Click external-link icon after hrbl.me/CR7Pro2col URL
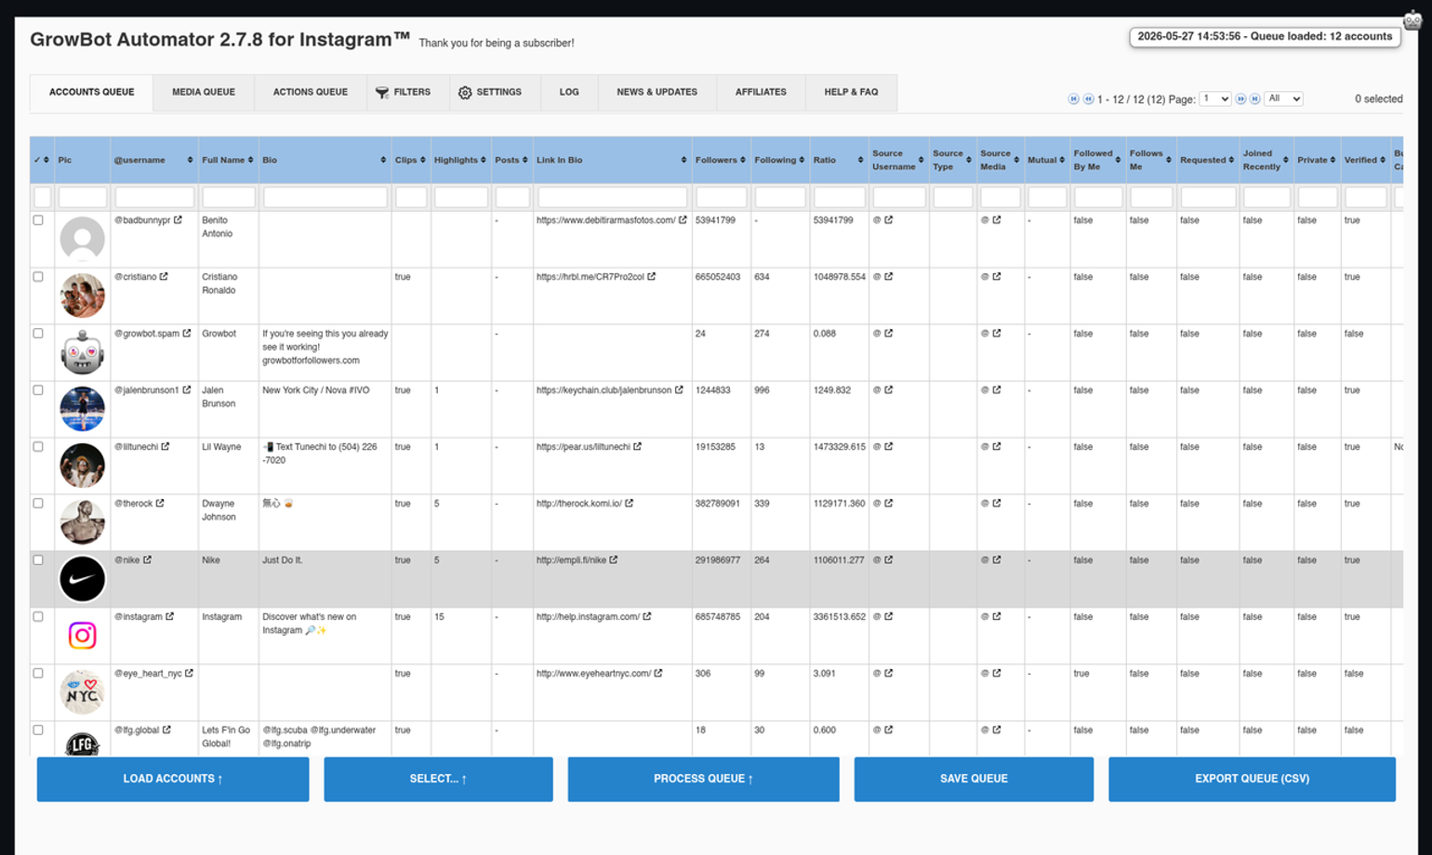The width and height of the screenshot is (1432, 855). click(652, 277)
